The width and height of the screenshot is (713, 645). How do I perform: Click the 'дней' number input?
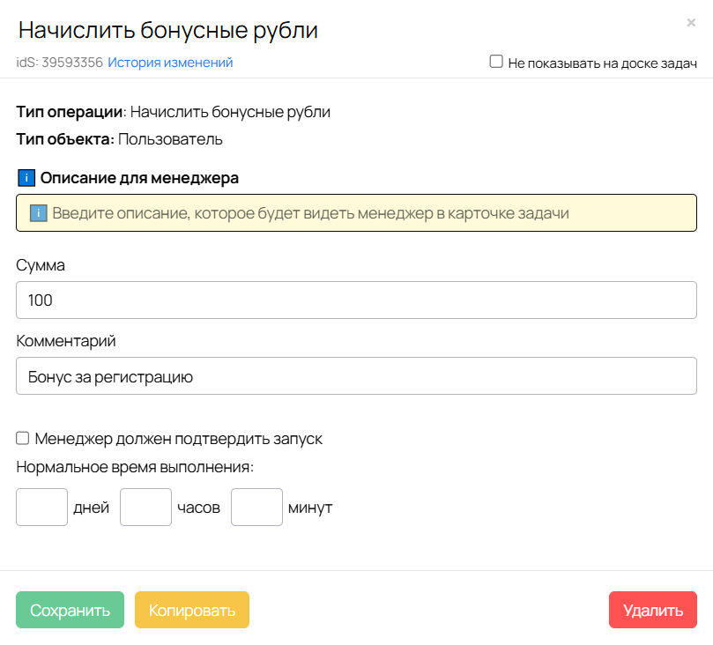click(41, 507)
